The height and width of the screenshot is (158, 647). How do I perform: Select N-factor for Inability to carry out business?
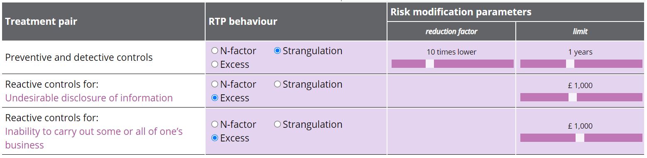(215, 124)
